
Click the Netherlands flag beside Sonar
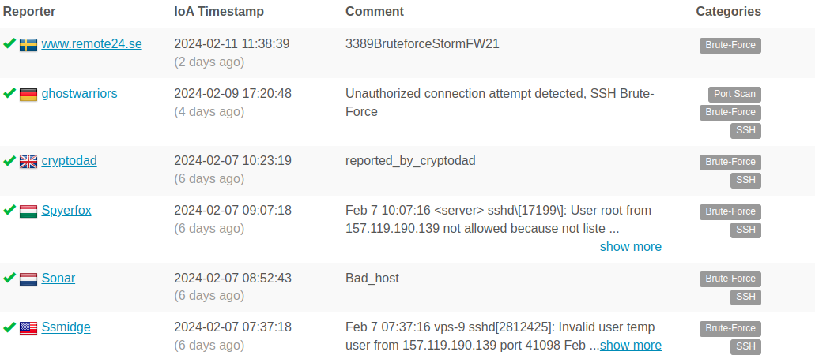[28, 279]
